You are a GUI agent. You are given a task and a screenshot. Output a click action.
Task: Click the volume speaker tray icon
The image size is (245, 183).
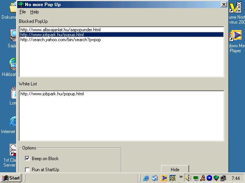point(189,178)
